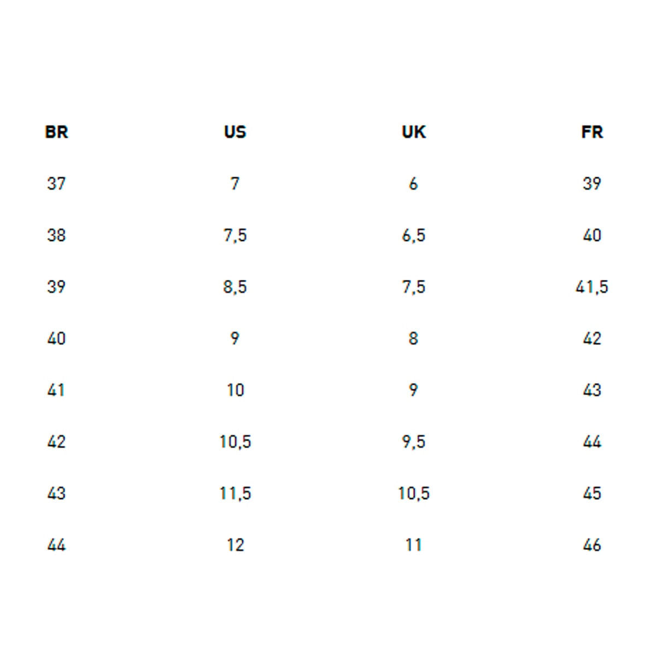Click UK size 9,5
Image resolution: width=656 pixels, height=656 pixels.
(x=413, y=442)
